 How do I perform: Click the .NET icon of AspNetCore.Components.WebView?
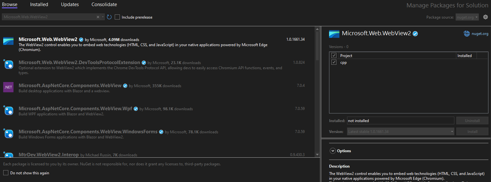[8, 87]
